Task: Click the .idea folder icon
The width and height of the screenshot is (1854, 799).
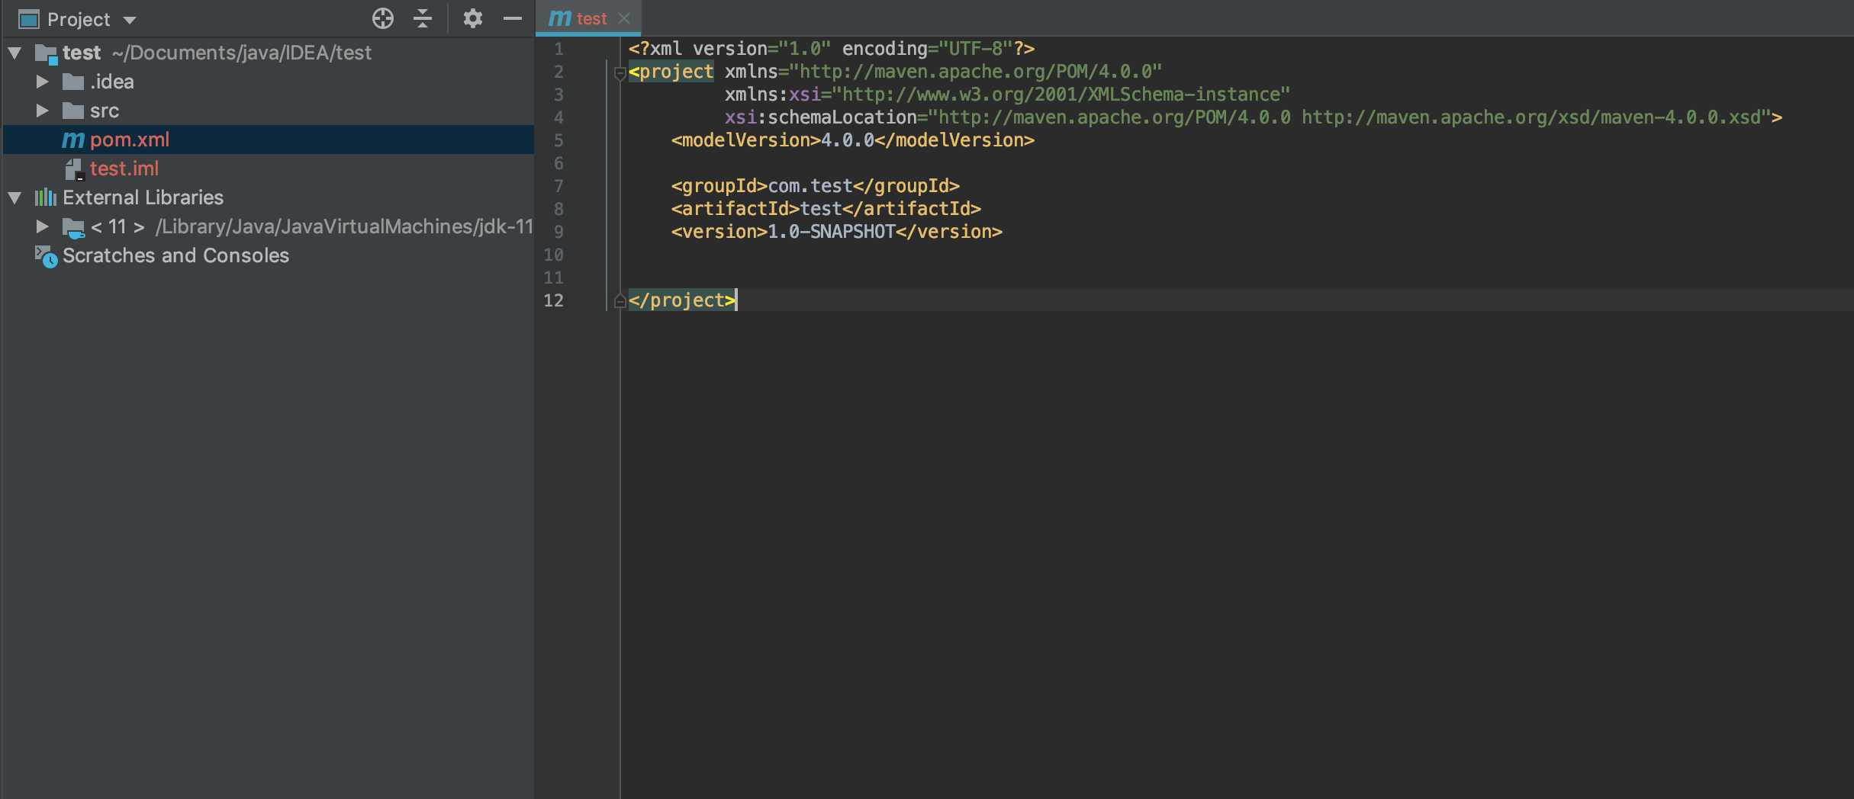Action: coord(73,82)
